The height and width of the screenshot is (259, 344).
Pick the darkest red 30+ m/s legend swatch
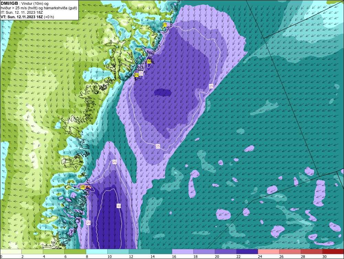(333, 251)
